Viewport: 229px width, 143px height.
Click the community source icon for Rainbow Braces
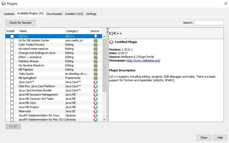96,61
